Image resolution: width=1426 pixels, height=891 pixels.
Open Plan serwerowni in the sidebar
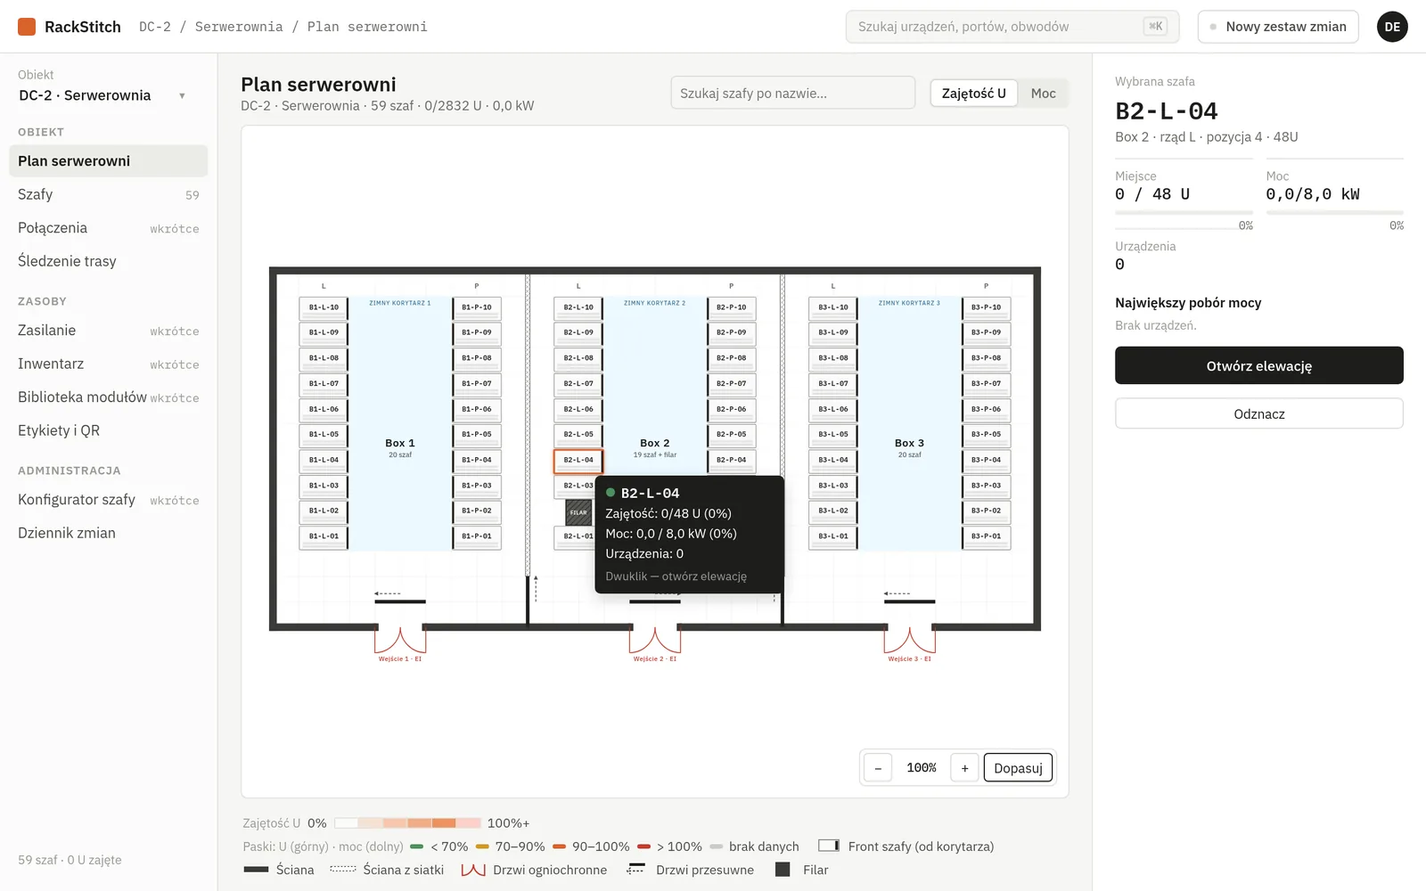[108, 161]
